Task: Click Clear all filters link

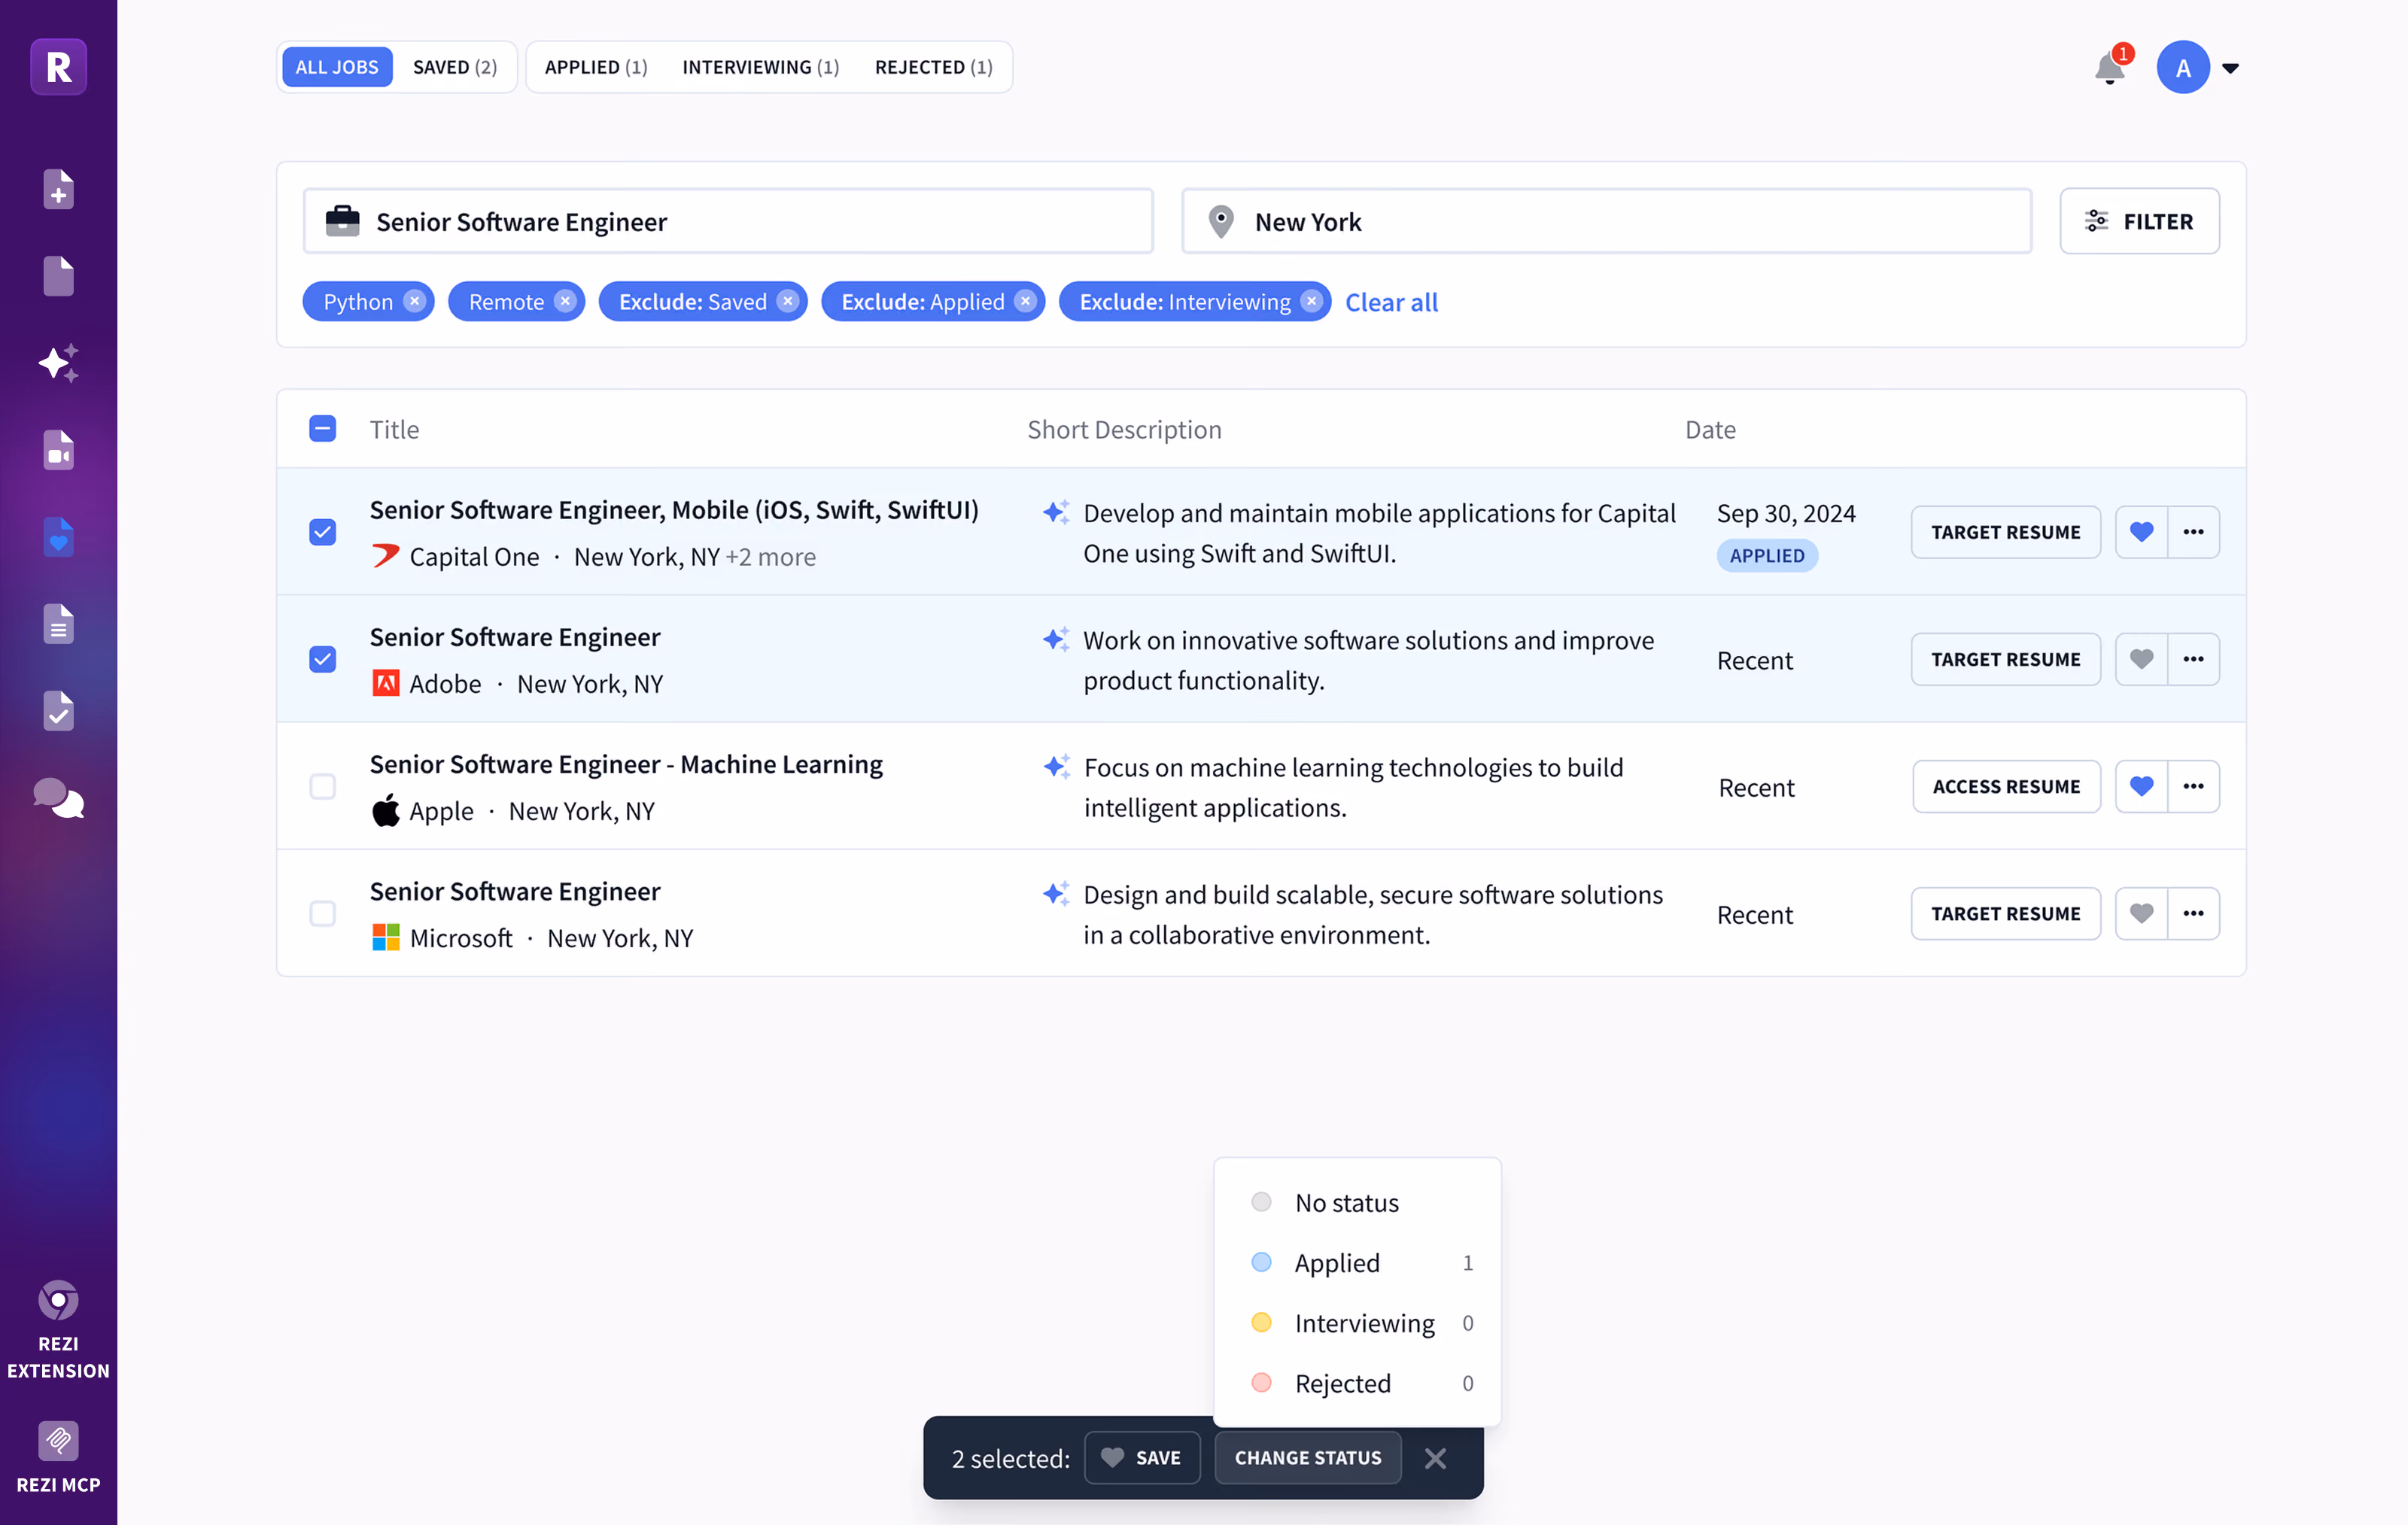Action: (x=1391, y=302)
